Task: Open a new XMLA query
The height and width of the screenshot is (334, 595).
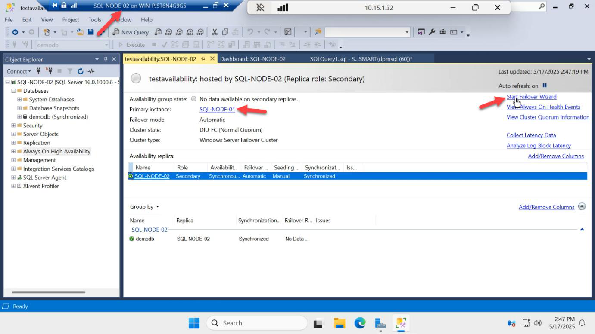Action: click(x=190, y=32)
